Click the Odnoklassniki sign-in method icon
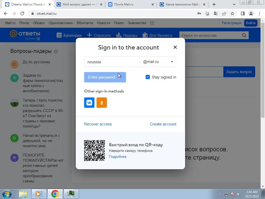This screenshot has height=199, width=265. (101, 103)
